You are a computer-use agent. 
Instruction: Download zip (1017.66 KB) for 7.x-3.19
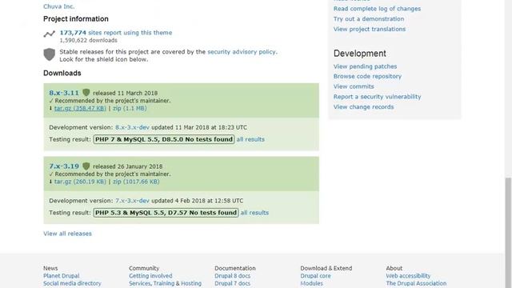[x=136, y=182]
